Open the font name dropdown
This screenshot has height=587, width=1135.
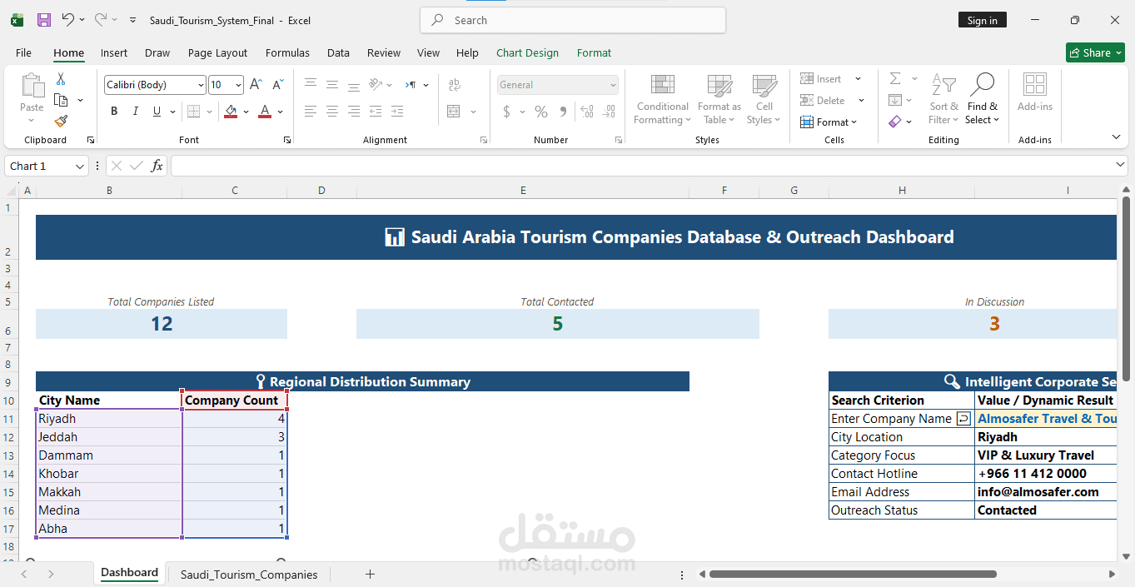pyautogui.click(x=201, y=85)
